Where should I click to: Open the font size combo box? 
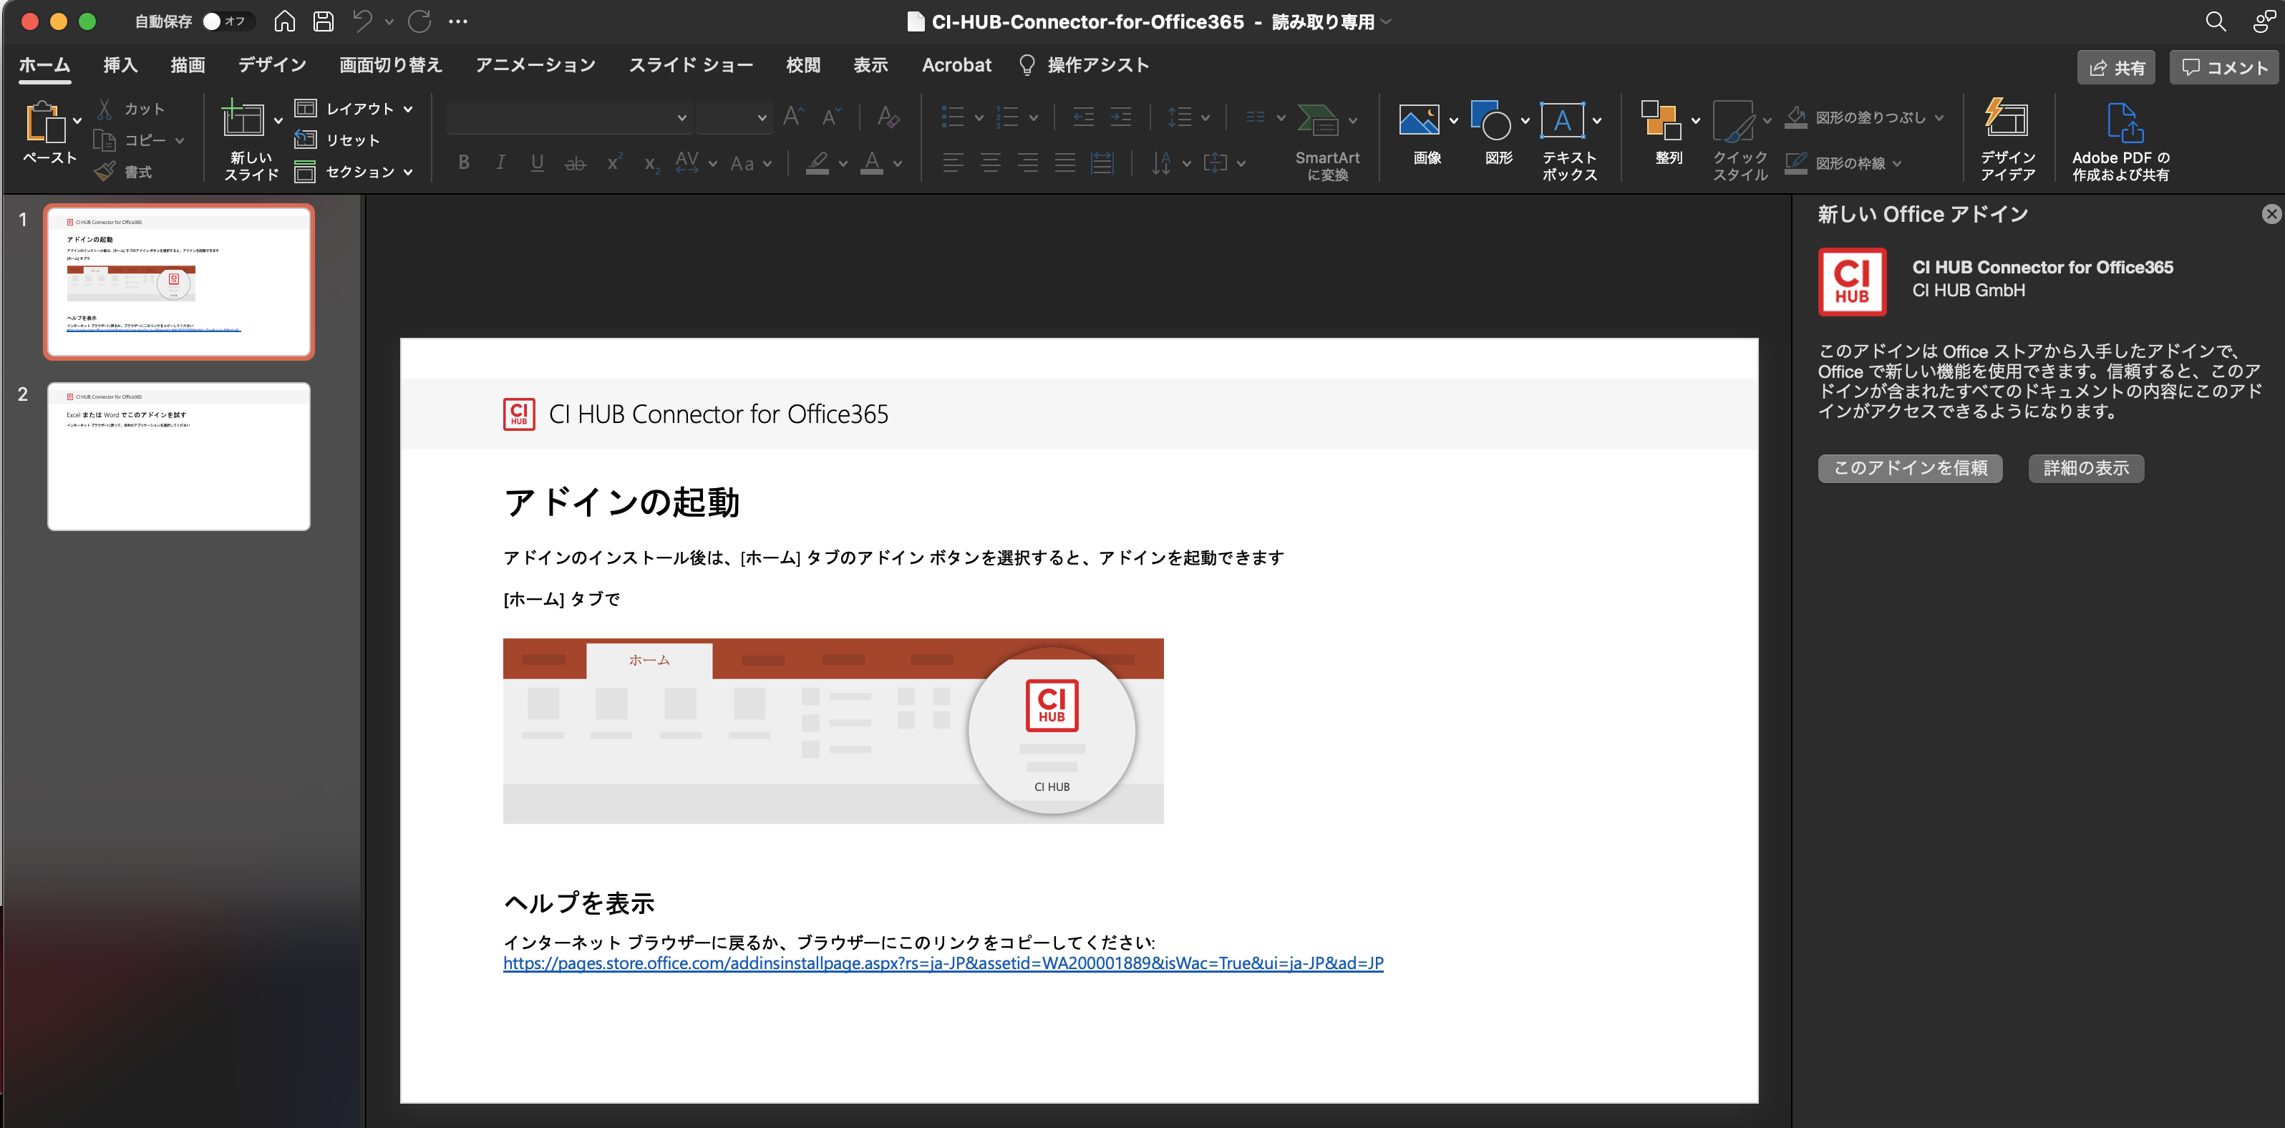(733, 117)
